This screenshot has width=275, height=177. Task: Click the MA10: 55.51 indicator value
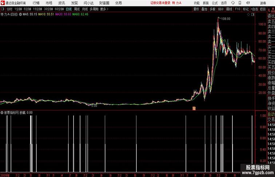[x=46, y=15]
